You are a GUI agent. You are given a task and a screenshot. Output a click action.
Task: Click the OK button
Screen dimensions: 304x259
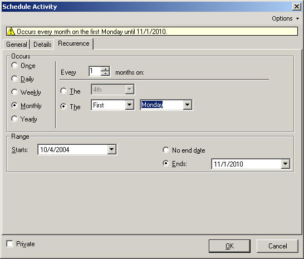[229, 246]
